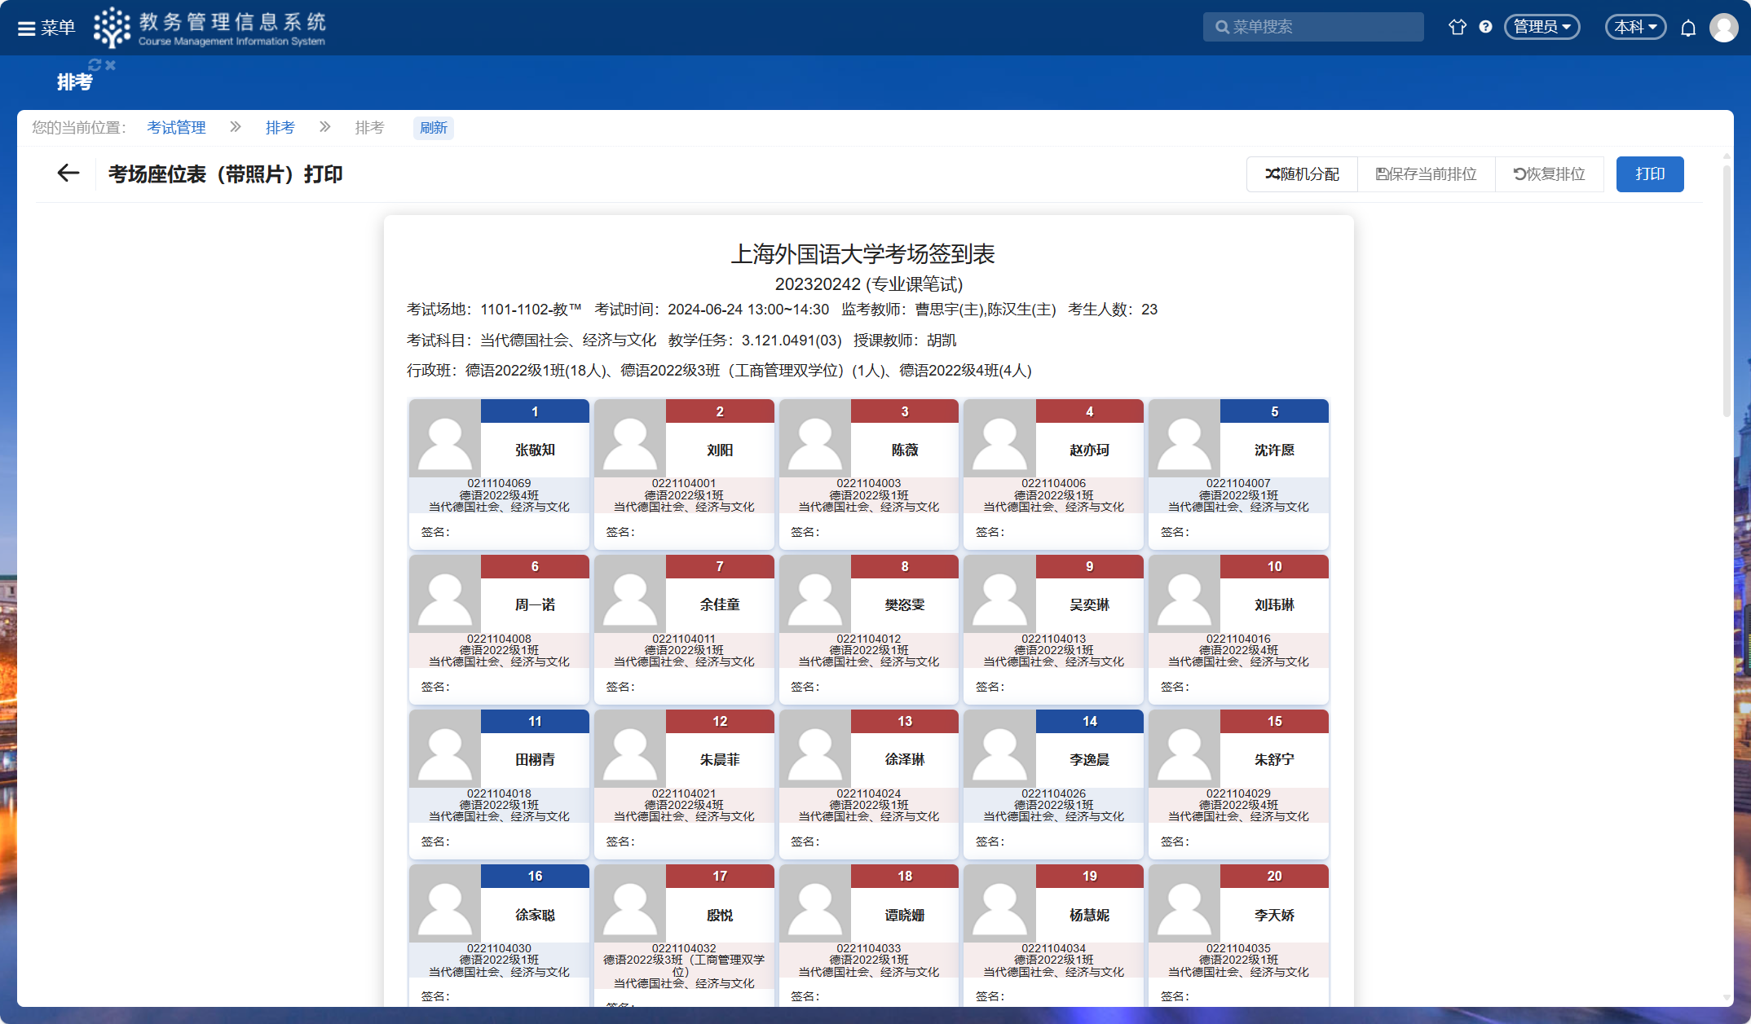Click into the 菜单搜索 search field
The width and height of the screenshot is (1751, 1024).
click(1321, 27)
